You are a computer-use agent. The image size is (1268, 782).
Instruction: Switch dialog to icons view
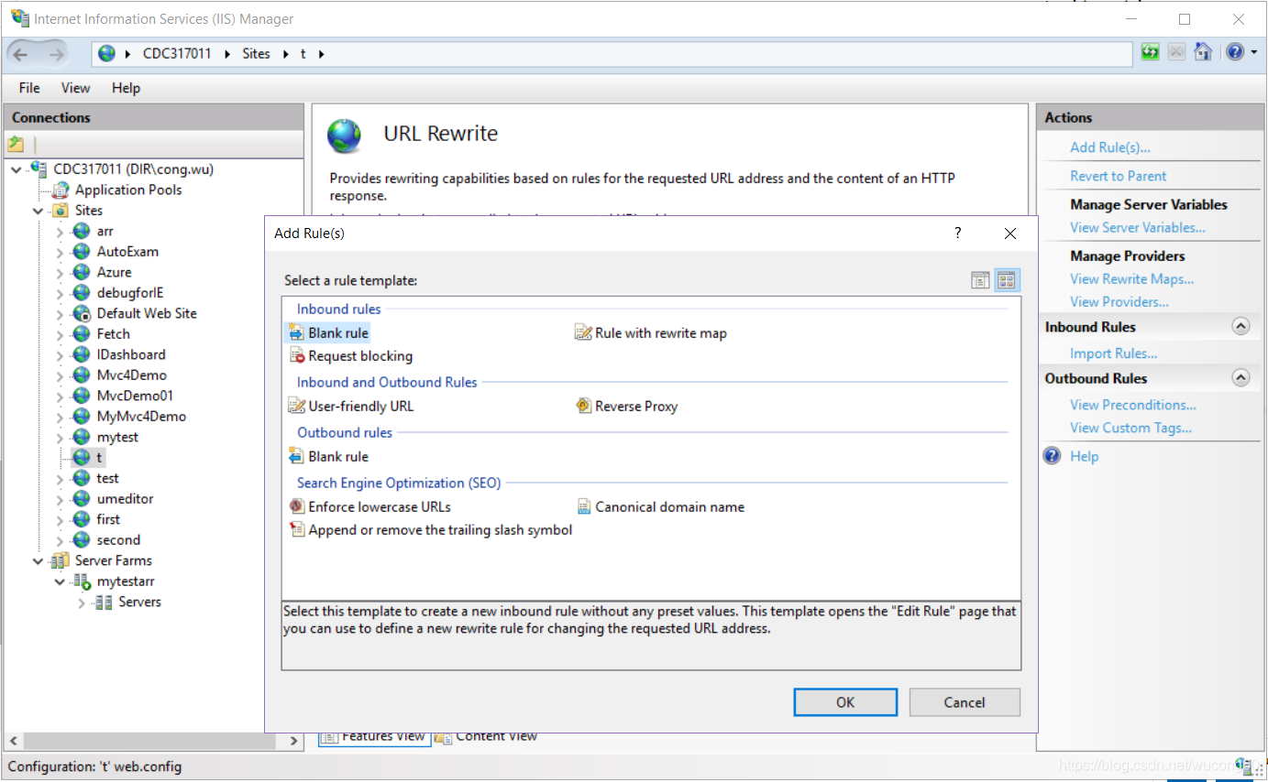(1007, 280)
